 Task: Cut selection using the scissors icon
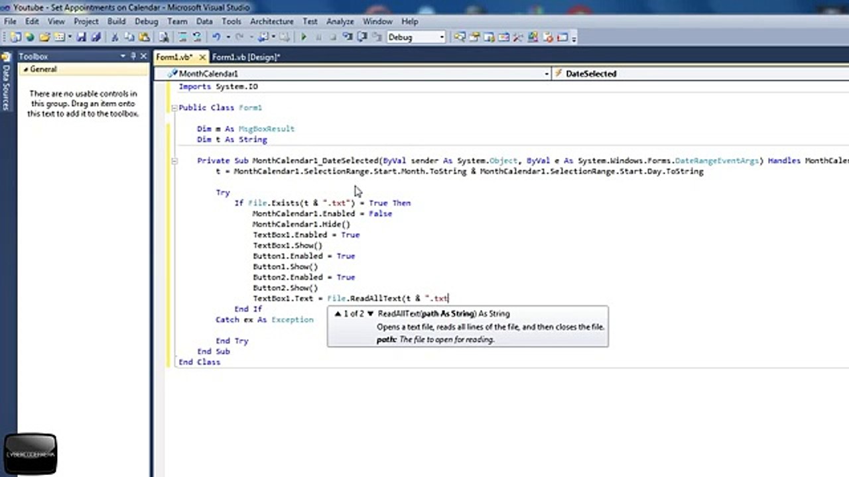pos(114,37)
